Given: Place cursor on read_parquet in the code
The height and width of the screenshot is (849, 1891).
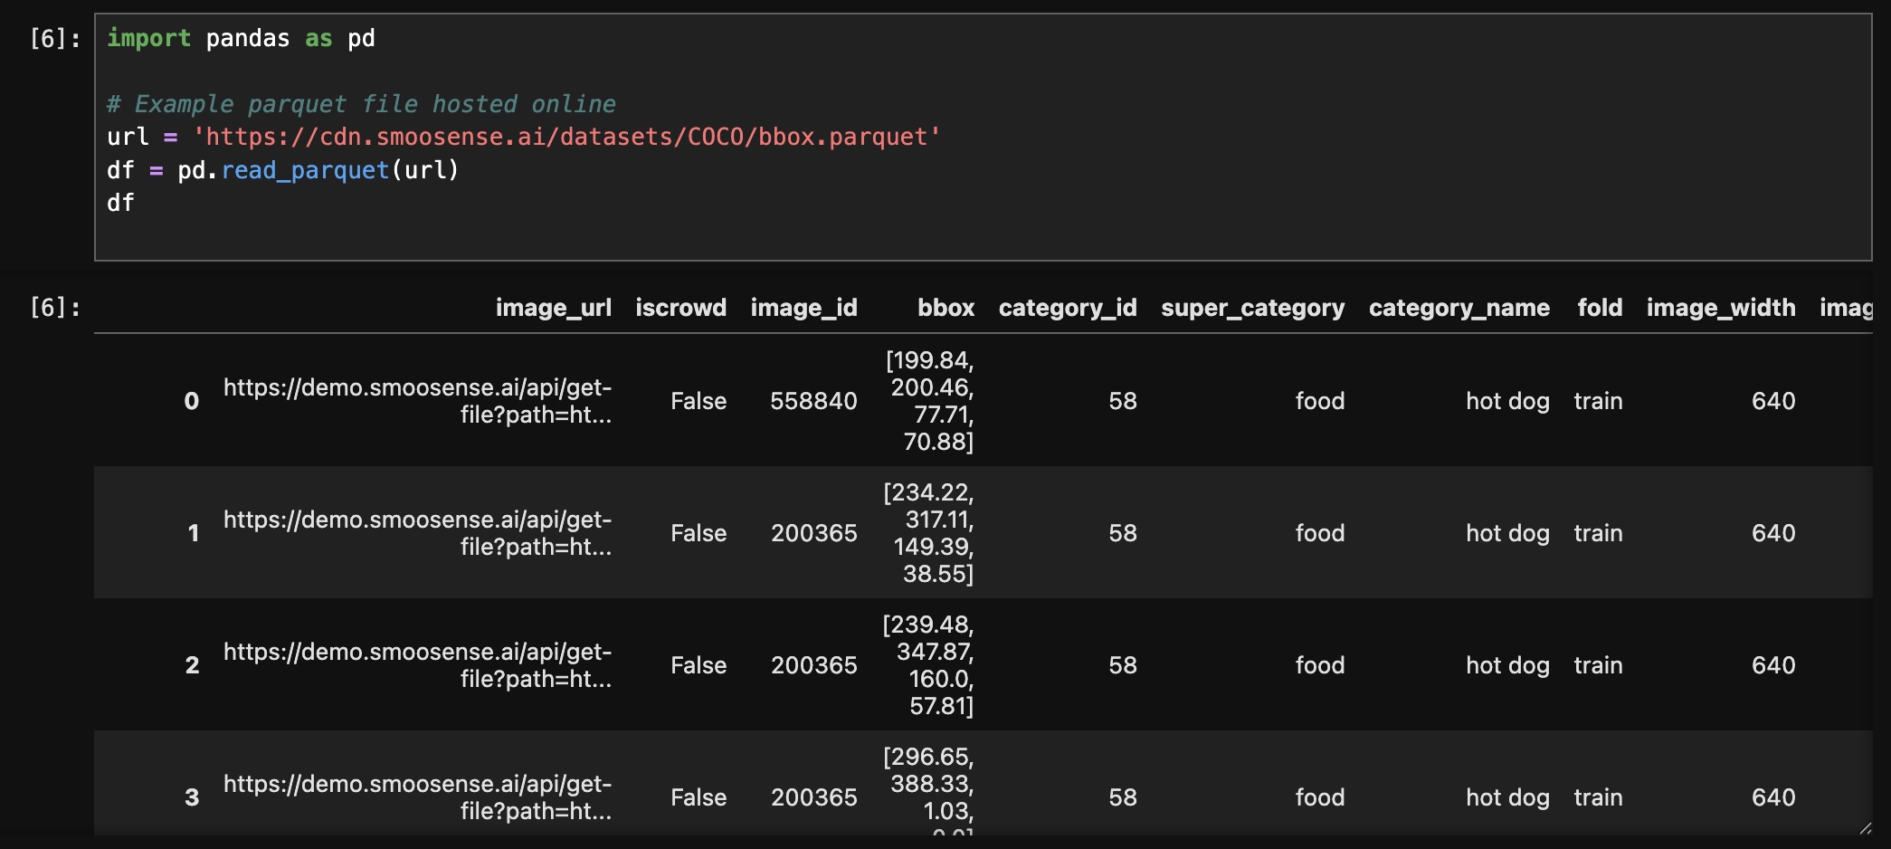Looking at the screenshot, I should point(305,170).
